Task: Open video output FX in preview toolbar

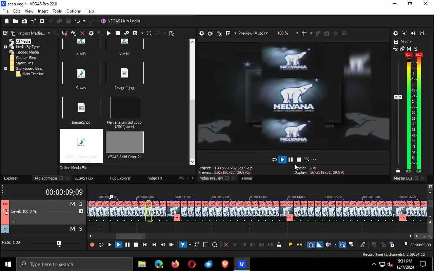Action: coord(219,33)
